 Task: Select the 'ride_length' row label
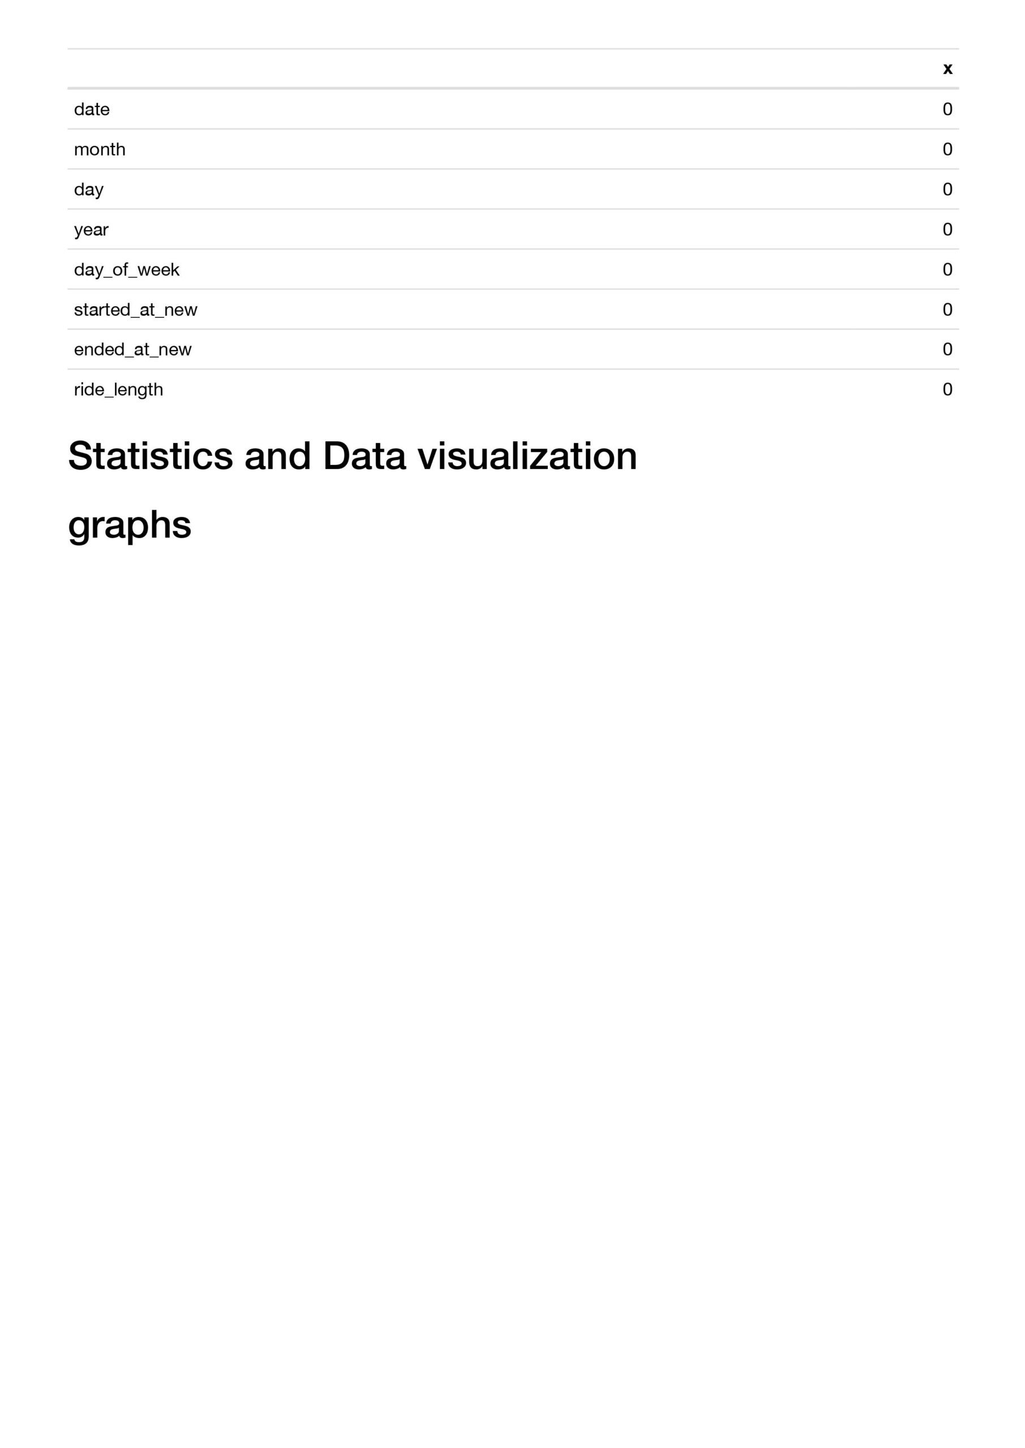click(x=119, y=390)
